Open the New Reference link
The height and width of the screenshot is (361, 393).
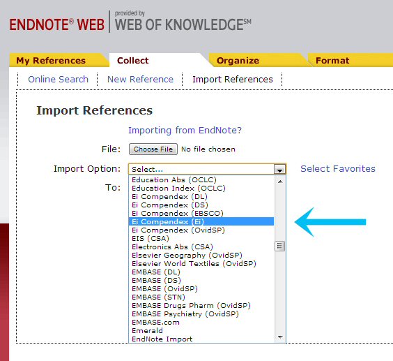click(140, 79)
